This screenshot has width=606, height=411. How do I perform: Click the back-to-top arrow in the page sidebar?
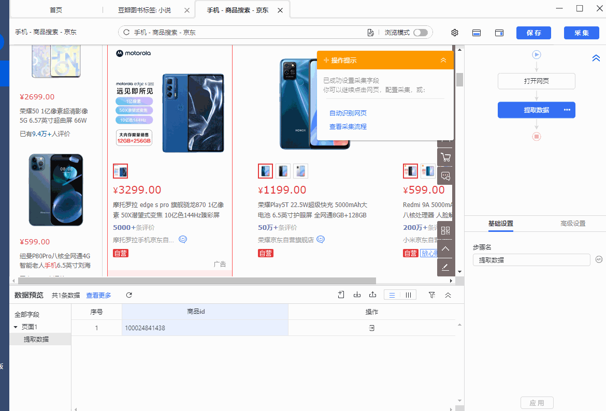[445, 249]
